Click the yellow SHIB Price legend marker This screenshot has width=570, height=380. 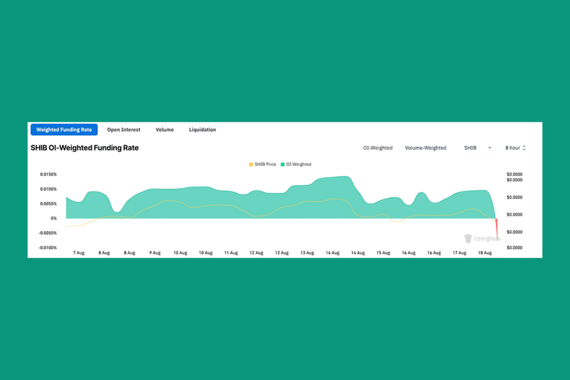pyautogui.click(x=251, y=165)
